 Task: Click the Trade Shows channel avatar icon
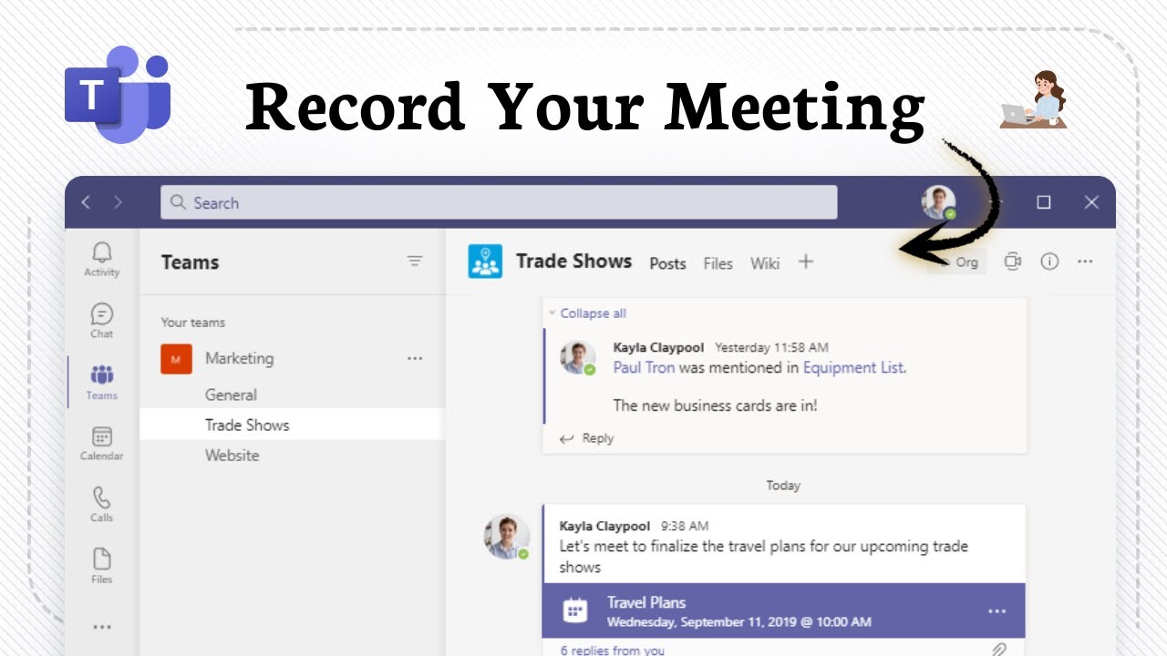tap(485, 261)
